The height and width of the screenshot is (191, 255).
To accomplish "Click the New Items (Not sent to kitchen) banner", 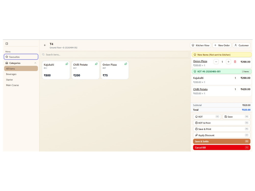I will (x=222, y=55).
